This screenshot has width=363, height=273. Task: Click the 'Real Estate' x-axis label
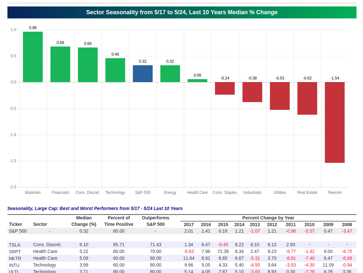pyautogui.click(x=307, y=193)
